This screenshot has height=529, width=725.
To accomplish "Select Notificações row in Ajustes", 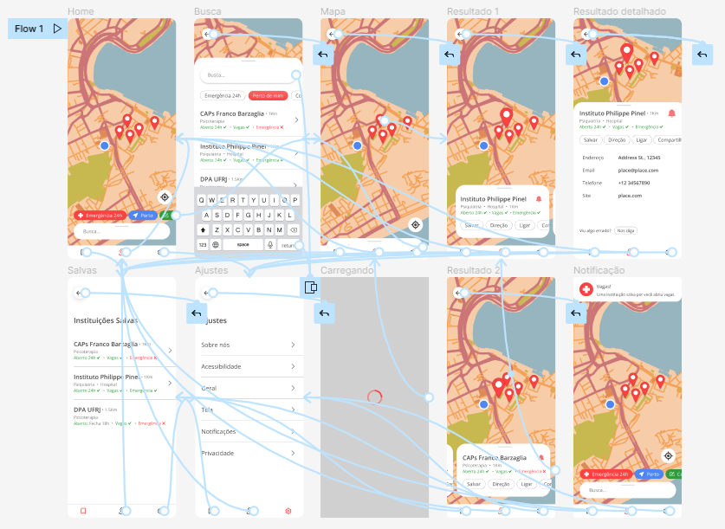I will (249, 431).
